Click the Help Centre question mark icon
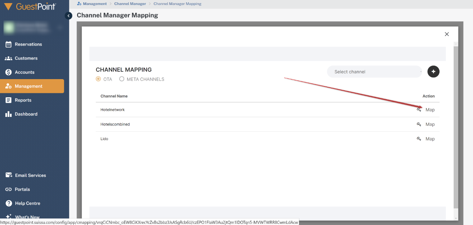473x225 pixels. (x=8, y=203)
